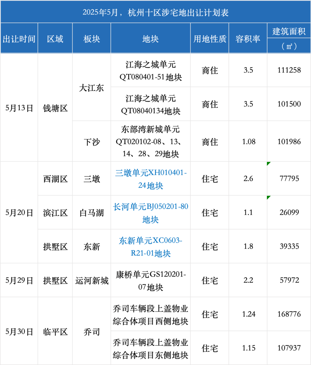Viewport: 311px width, 365px height.
Task: Click the 大江东 block cell
Action: click(x=92, y=88)
